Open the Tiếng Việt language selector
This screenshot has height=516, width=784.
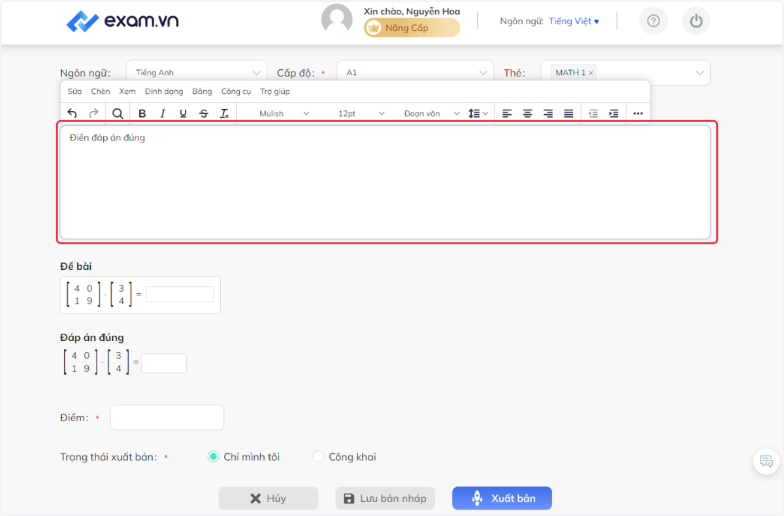tap(574, 21)
